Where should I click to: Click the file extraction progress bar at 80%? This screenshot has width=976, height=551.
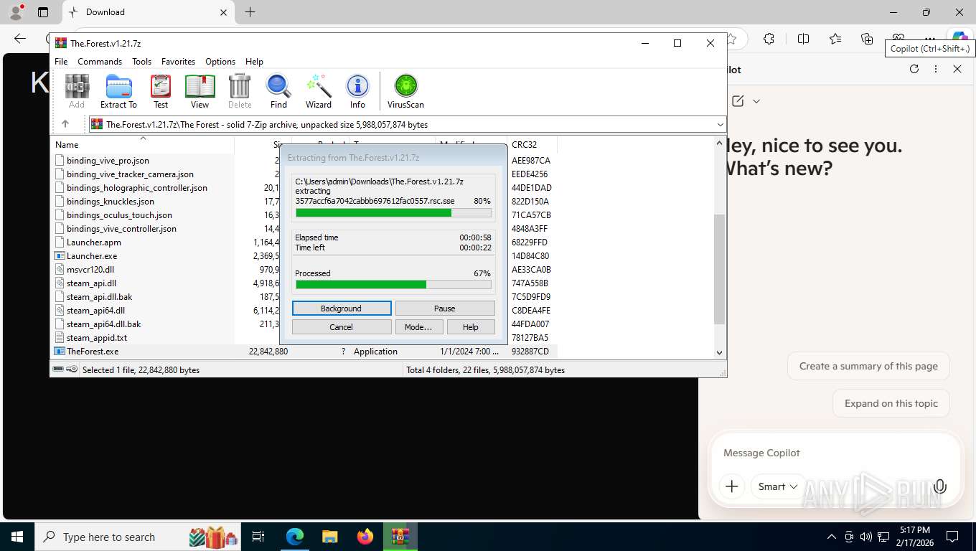point(393,213)
